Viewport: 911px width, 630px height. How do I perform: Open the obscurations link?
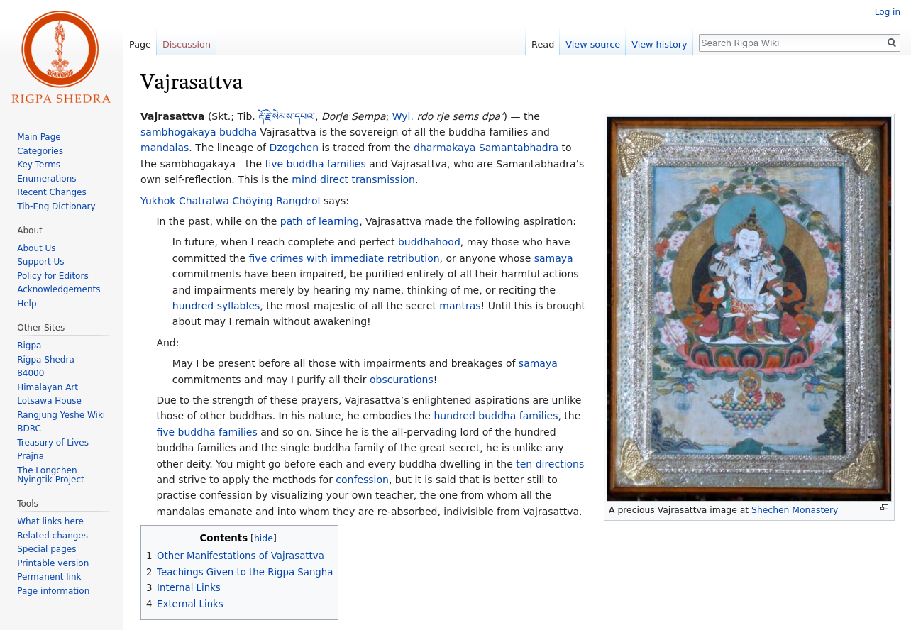click(x=402, y=380)
